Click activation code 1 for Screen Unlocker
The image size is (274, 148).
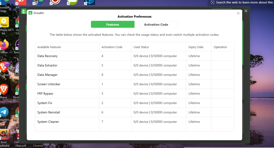tap(102, 84)
